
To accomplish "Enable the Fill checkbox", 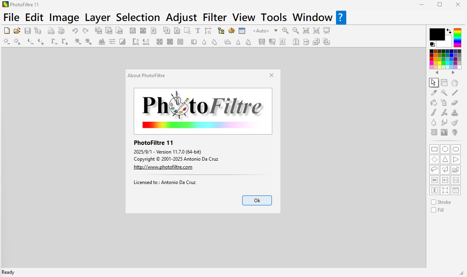I will pyautogui.click(x=434, y=210).
